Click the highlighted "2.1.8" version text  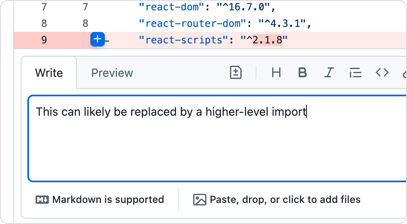[x=268, y=40]
